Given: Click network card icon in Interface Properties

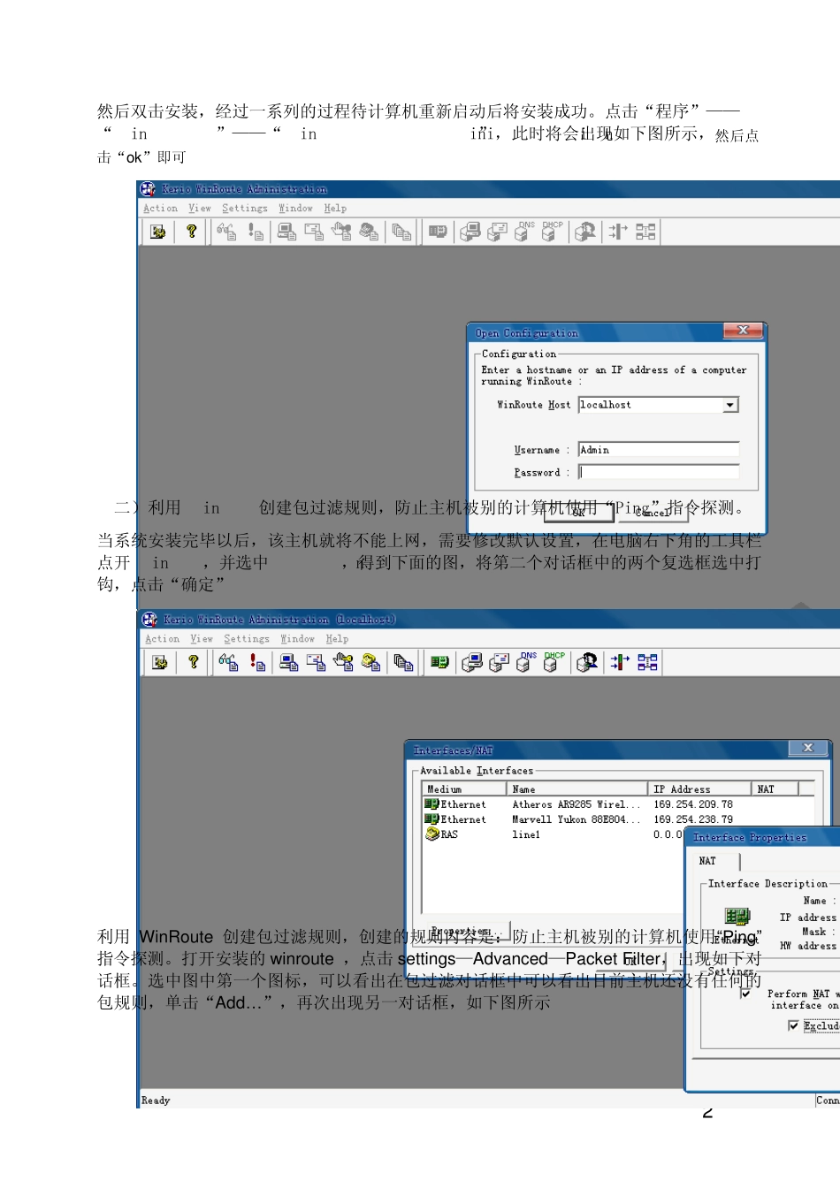Looking at the screenshot, I should (737, 917).
